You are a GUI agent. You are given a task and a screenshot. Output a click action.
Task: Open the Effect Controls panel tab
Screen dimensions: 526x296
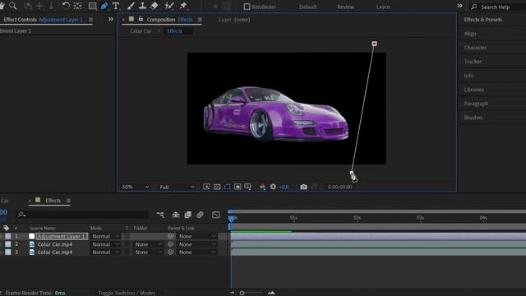[43, 20]
